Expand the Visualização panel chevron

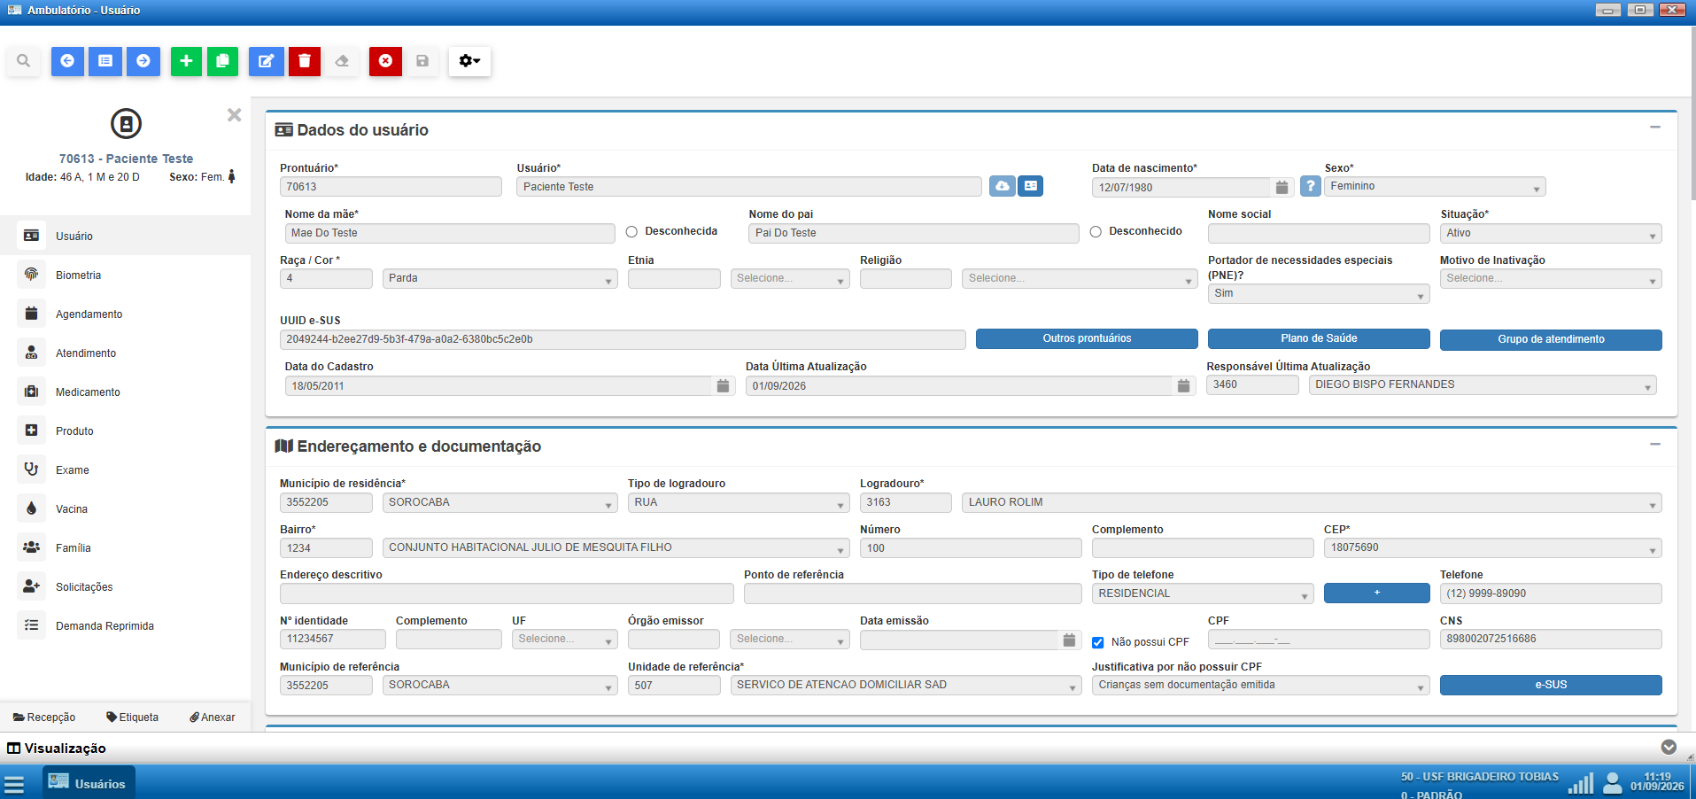(1669, 747)
